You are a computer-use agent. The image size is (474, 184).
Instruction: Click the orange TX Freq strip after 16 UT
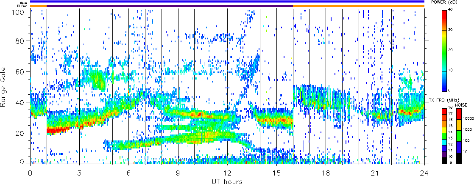(x=359, y=6)
